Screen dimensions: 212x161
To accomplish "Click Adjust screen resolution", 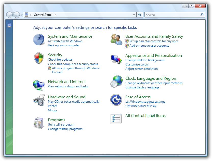I will click(x=141, y=69).
